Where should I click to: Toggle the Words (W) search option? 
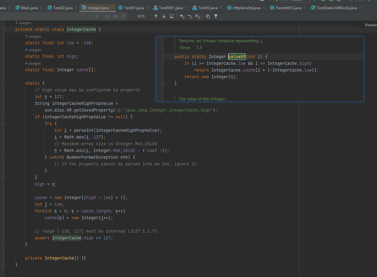coord(115,16)
